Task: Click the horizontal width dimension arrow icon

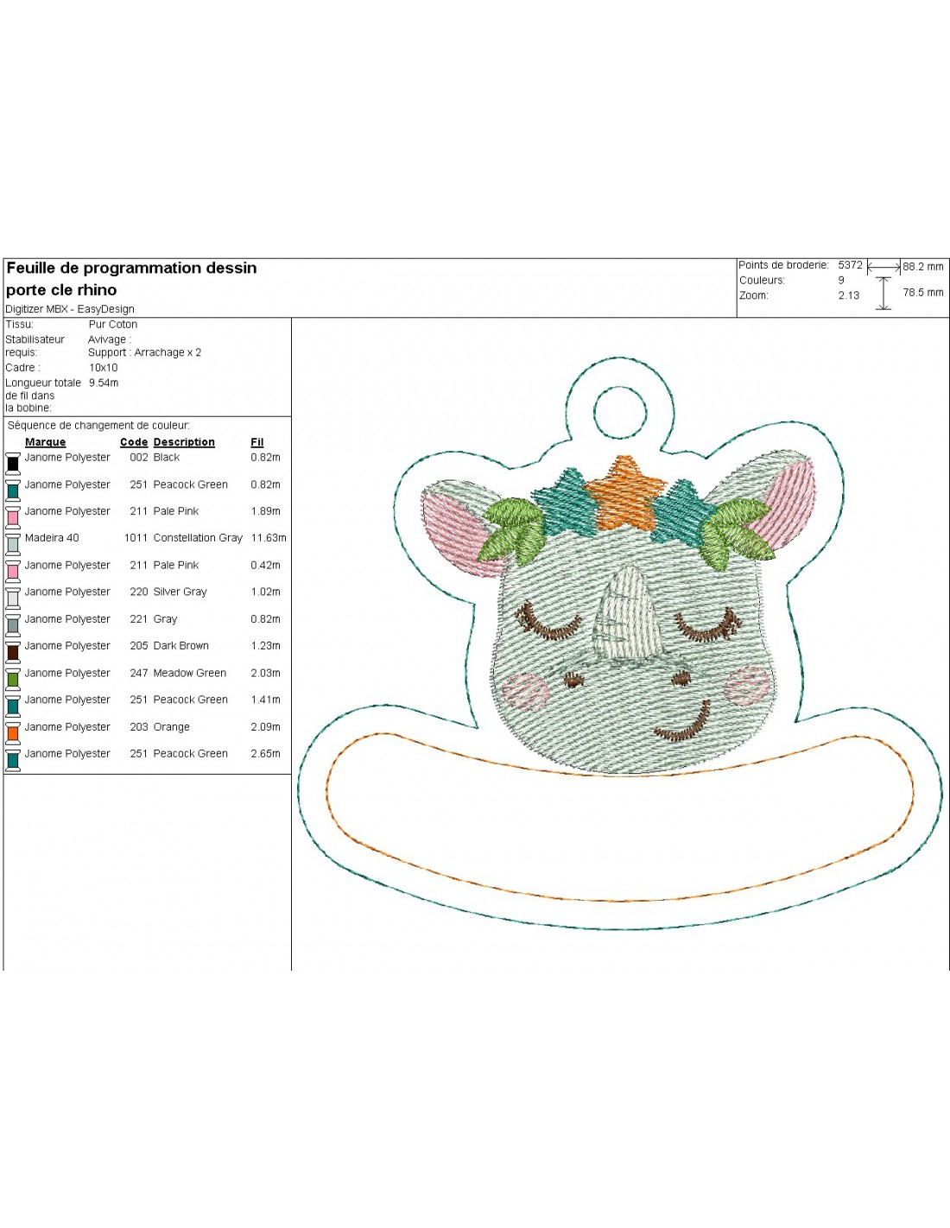Action: pos(884,268)
